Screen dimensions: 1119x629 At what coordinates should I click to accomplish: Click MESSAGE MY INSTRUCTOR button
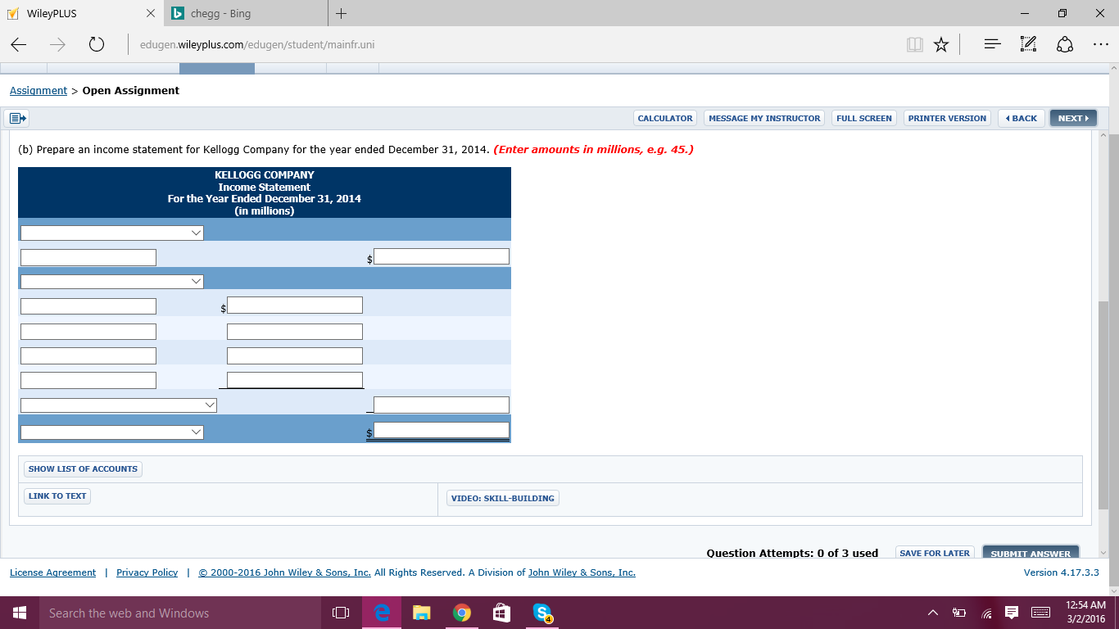[764, 119]
